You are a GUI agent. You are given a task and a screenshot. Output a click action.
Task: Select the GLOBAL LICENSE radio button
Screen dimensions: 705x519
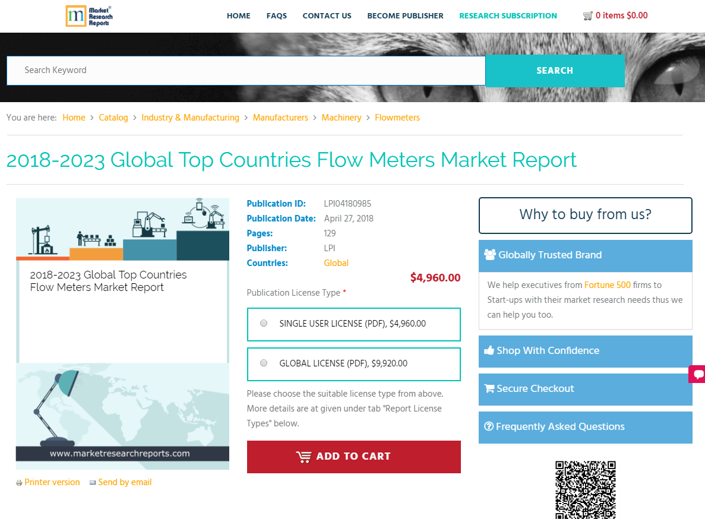(x=263, y=363)
